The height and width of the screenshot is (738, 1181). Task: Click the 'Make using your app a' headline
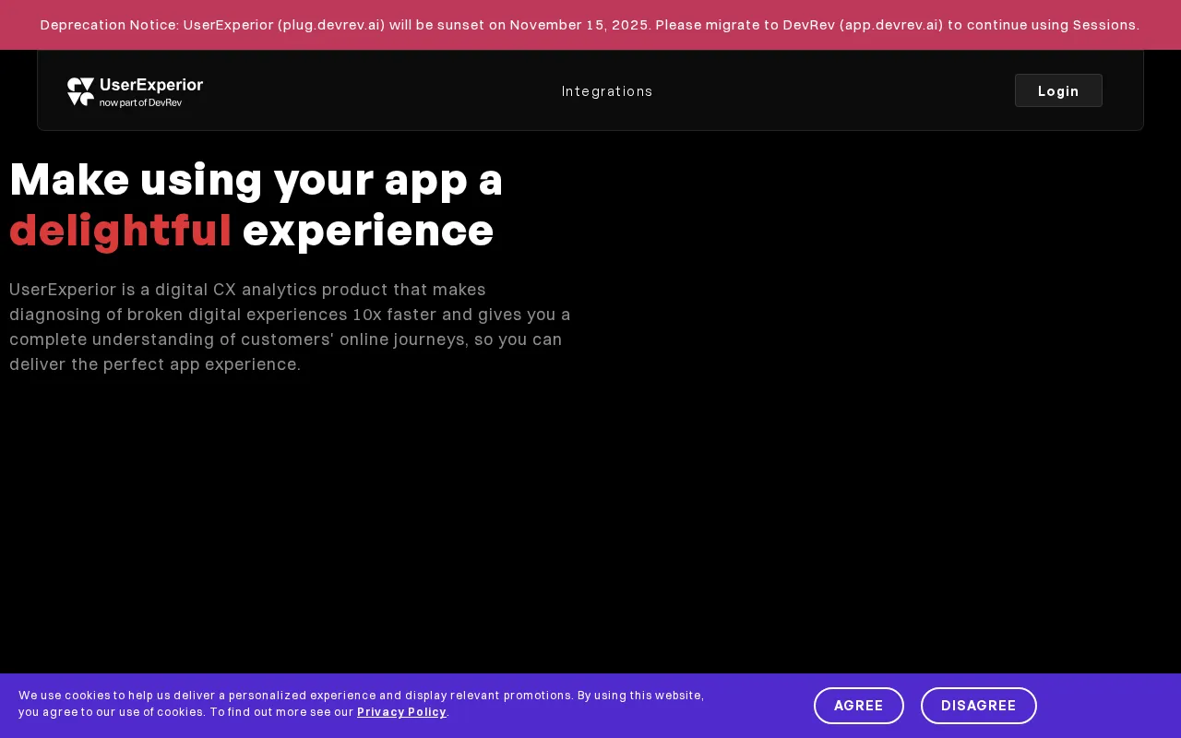pos(256,179)
